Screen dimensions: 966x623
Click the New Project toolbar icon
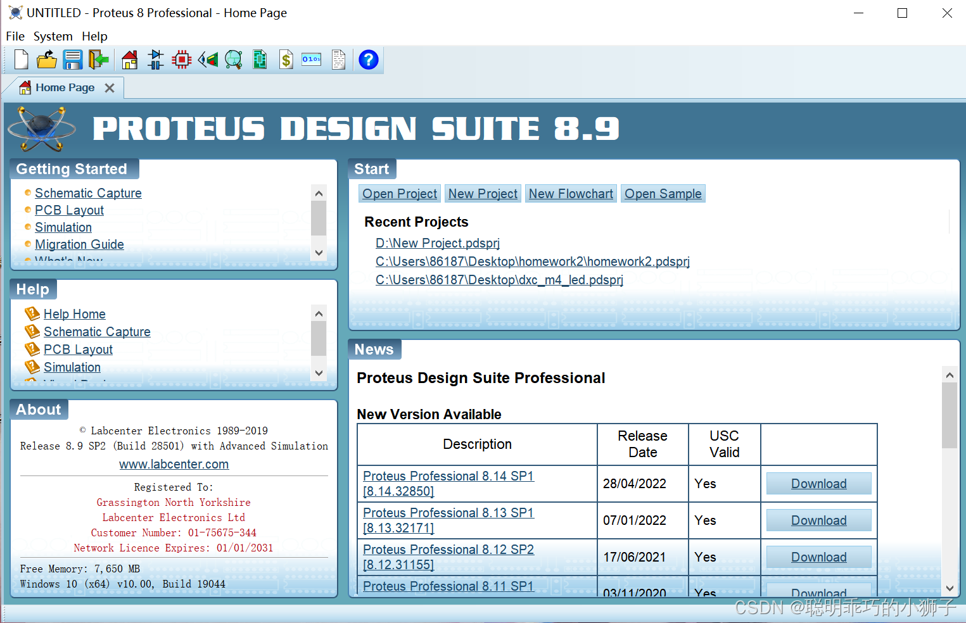[22, 60]
